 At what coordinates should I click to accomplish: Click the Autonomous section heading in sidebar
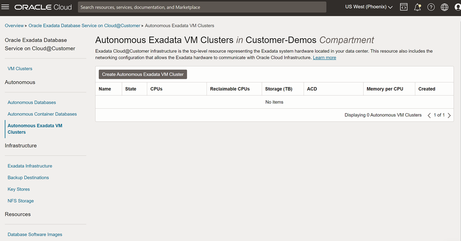coord(20,82)
